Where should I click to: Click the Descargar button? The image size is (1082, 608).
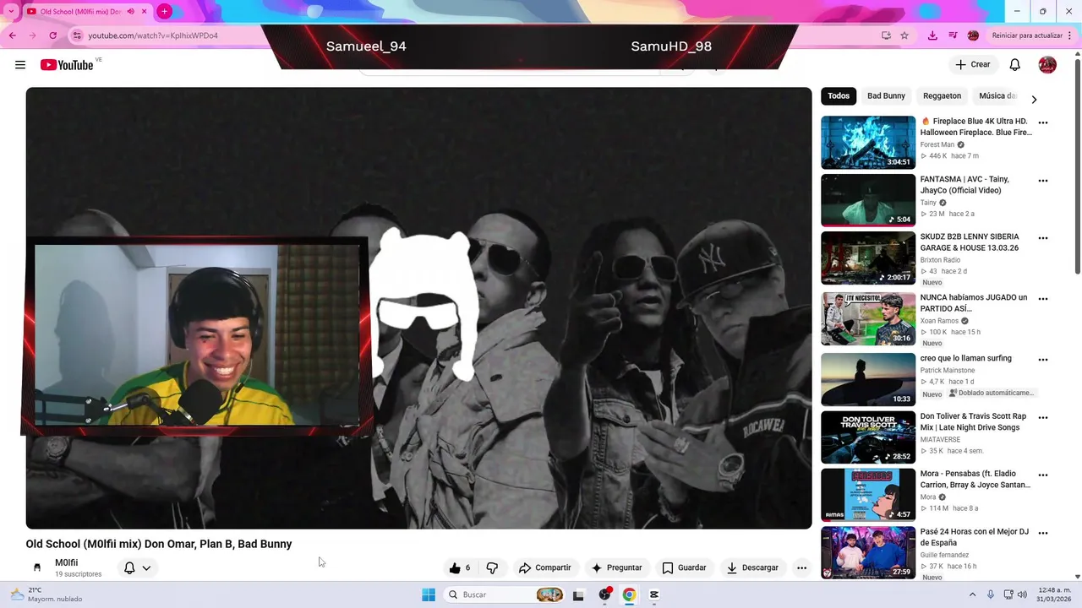[x=752, y=567]
